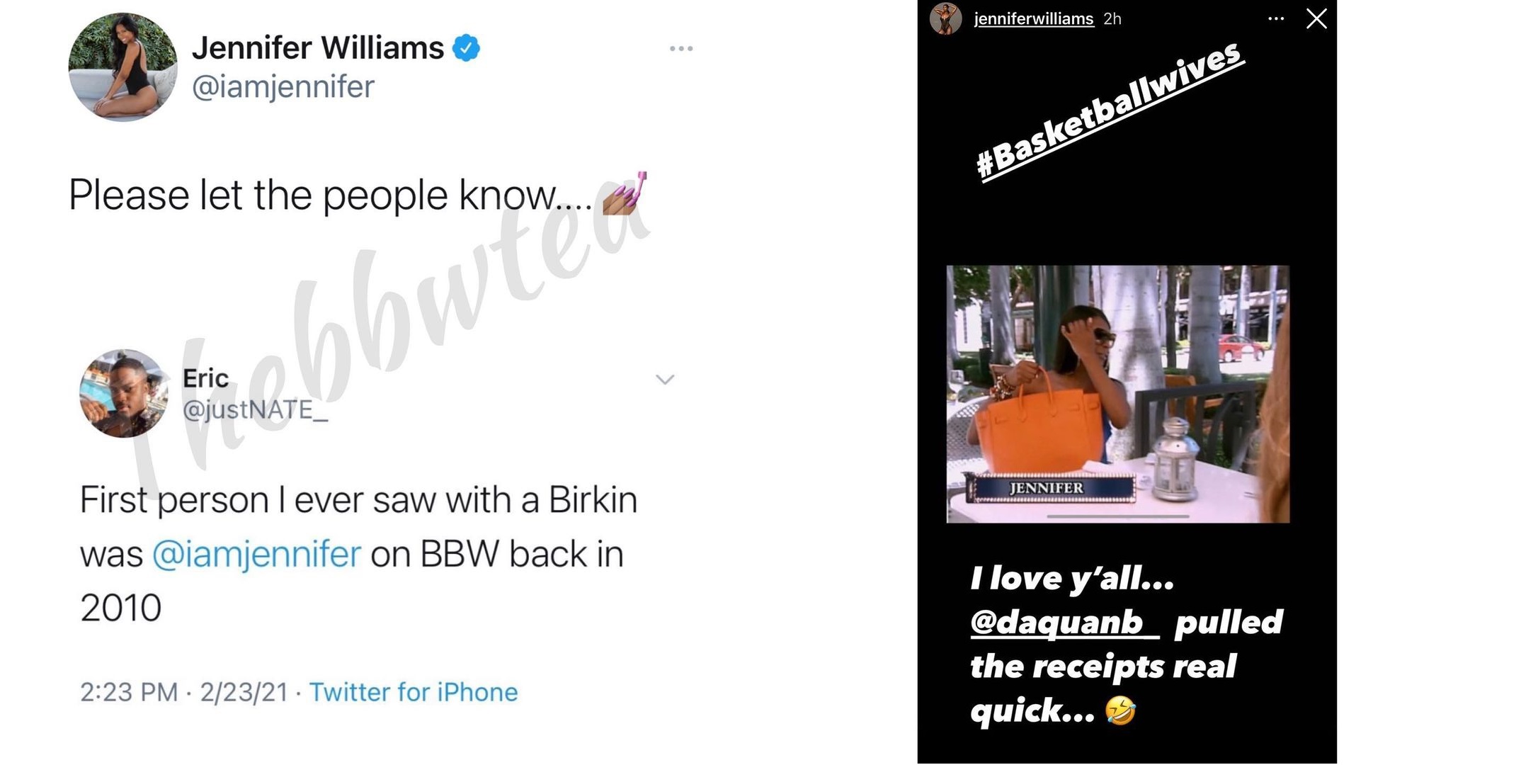Open the story's three-dot options menu
Image resolution: width=1521 pixels, height=765 pixels.
[x=1276, y=19]
